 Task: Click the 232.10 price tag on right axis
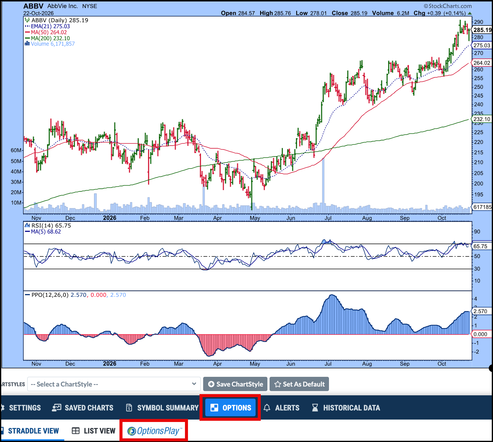point(482,119)
